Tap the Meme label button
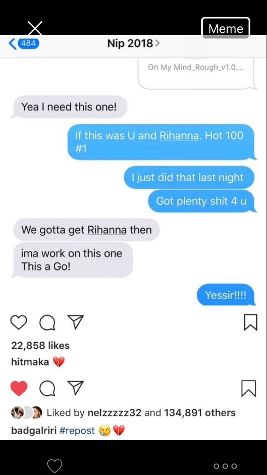 click(x=226, y=28)
